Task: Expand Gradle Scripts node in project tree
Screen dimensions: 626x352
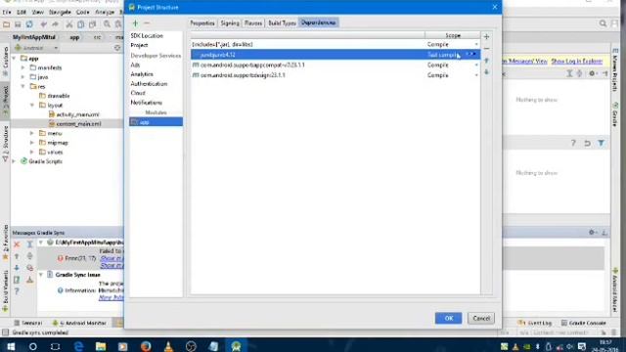Action: pos(15,161)
